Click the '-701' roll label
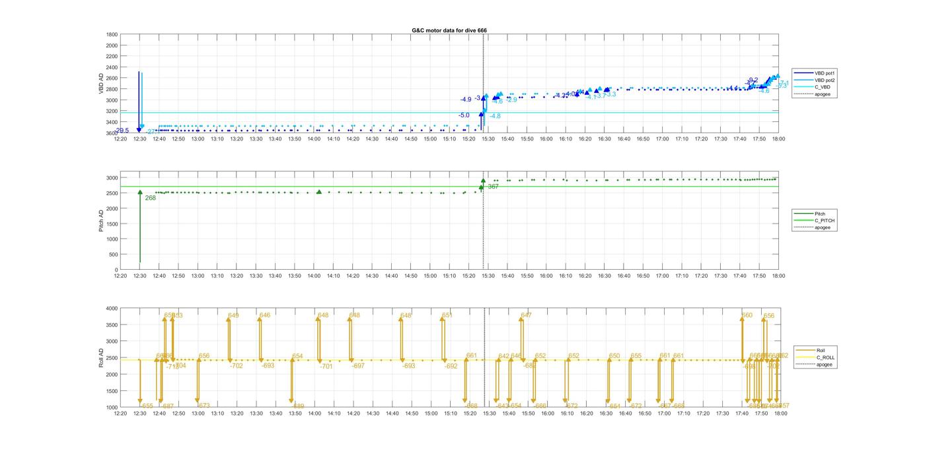The image size is (925, 457). pyautogui.click(x=326, y=367)
